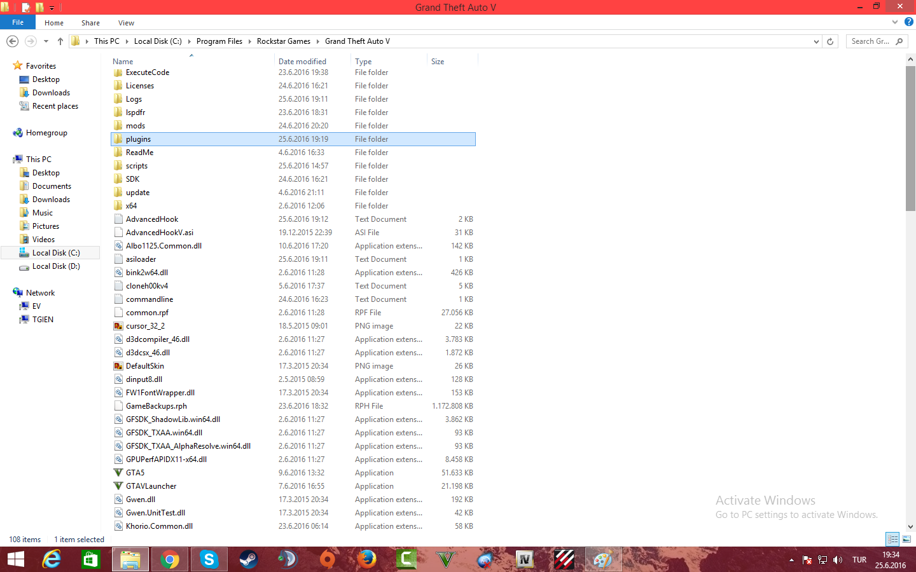Viewport: 916px width, 572px height.
Task: Expand the Rockstar Games breadcrumb arrow
Action: coord(317,41)
